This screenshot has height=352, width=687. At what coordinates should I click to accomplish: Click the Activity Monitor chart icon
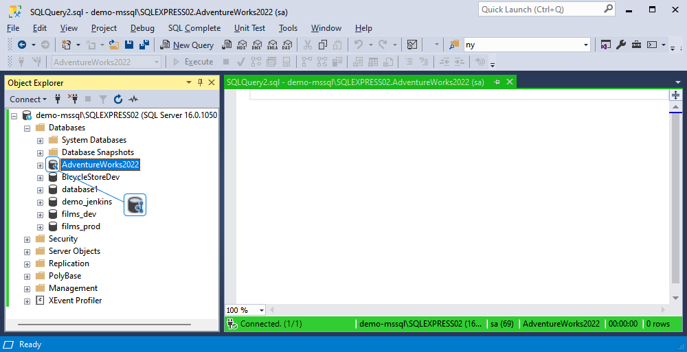412,45
